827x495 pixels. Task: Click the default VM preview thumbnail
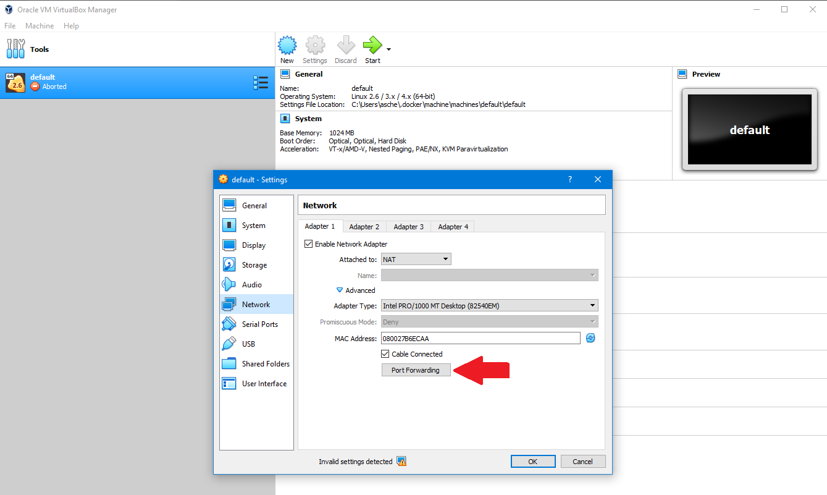(x=750, y=130)
